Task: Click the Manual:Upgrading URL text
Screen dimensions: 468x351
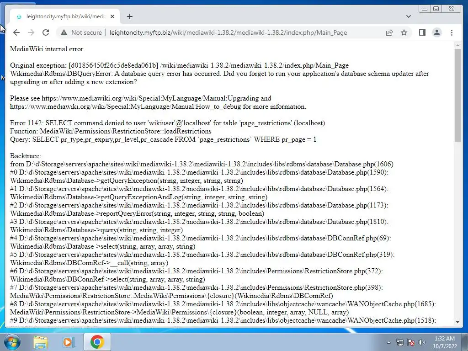Action: click(150, 98)
